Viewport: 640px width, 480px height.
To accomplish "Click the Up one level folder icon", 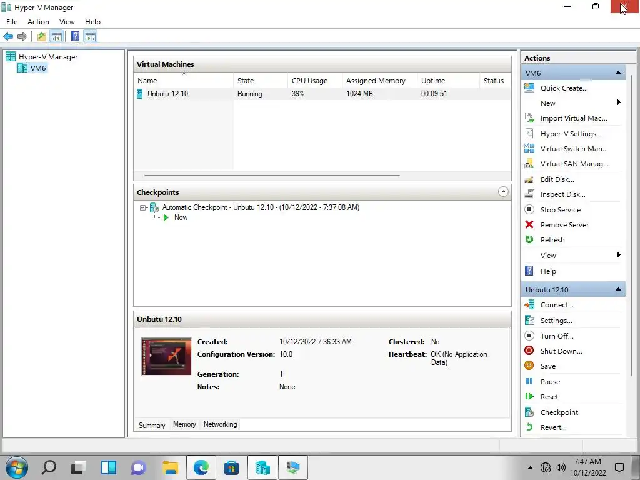I will tap(42, 37).
